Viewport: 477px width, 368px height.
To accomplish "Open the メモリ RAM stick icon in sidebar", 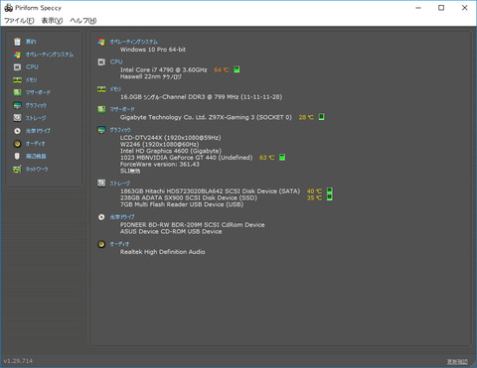I will pos(17,80).
